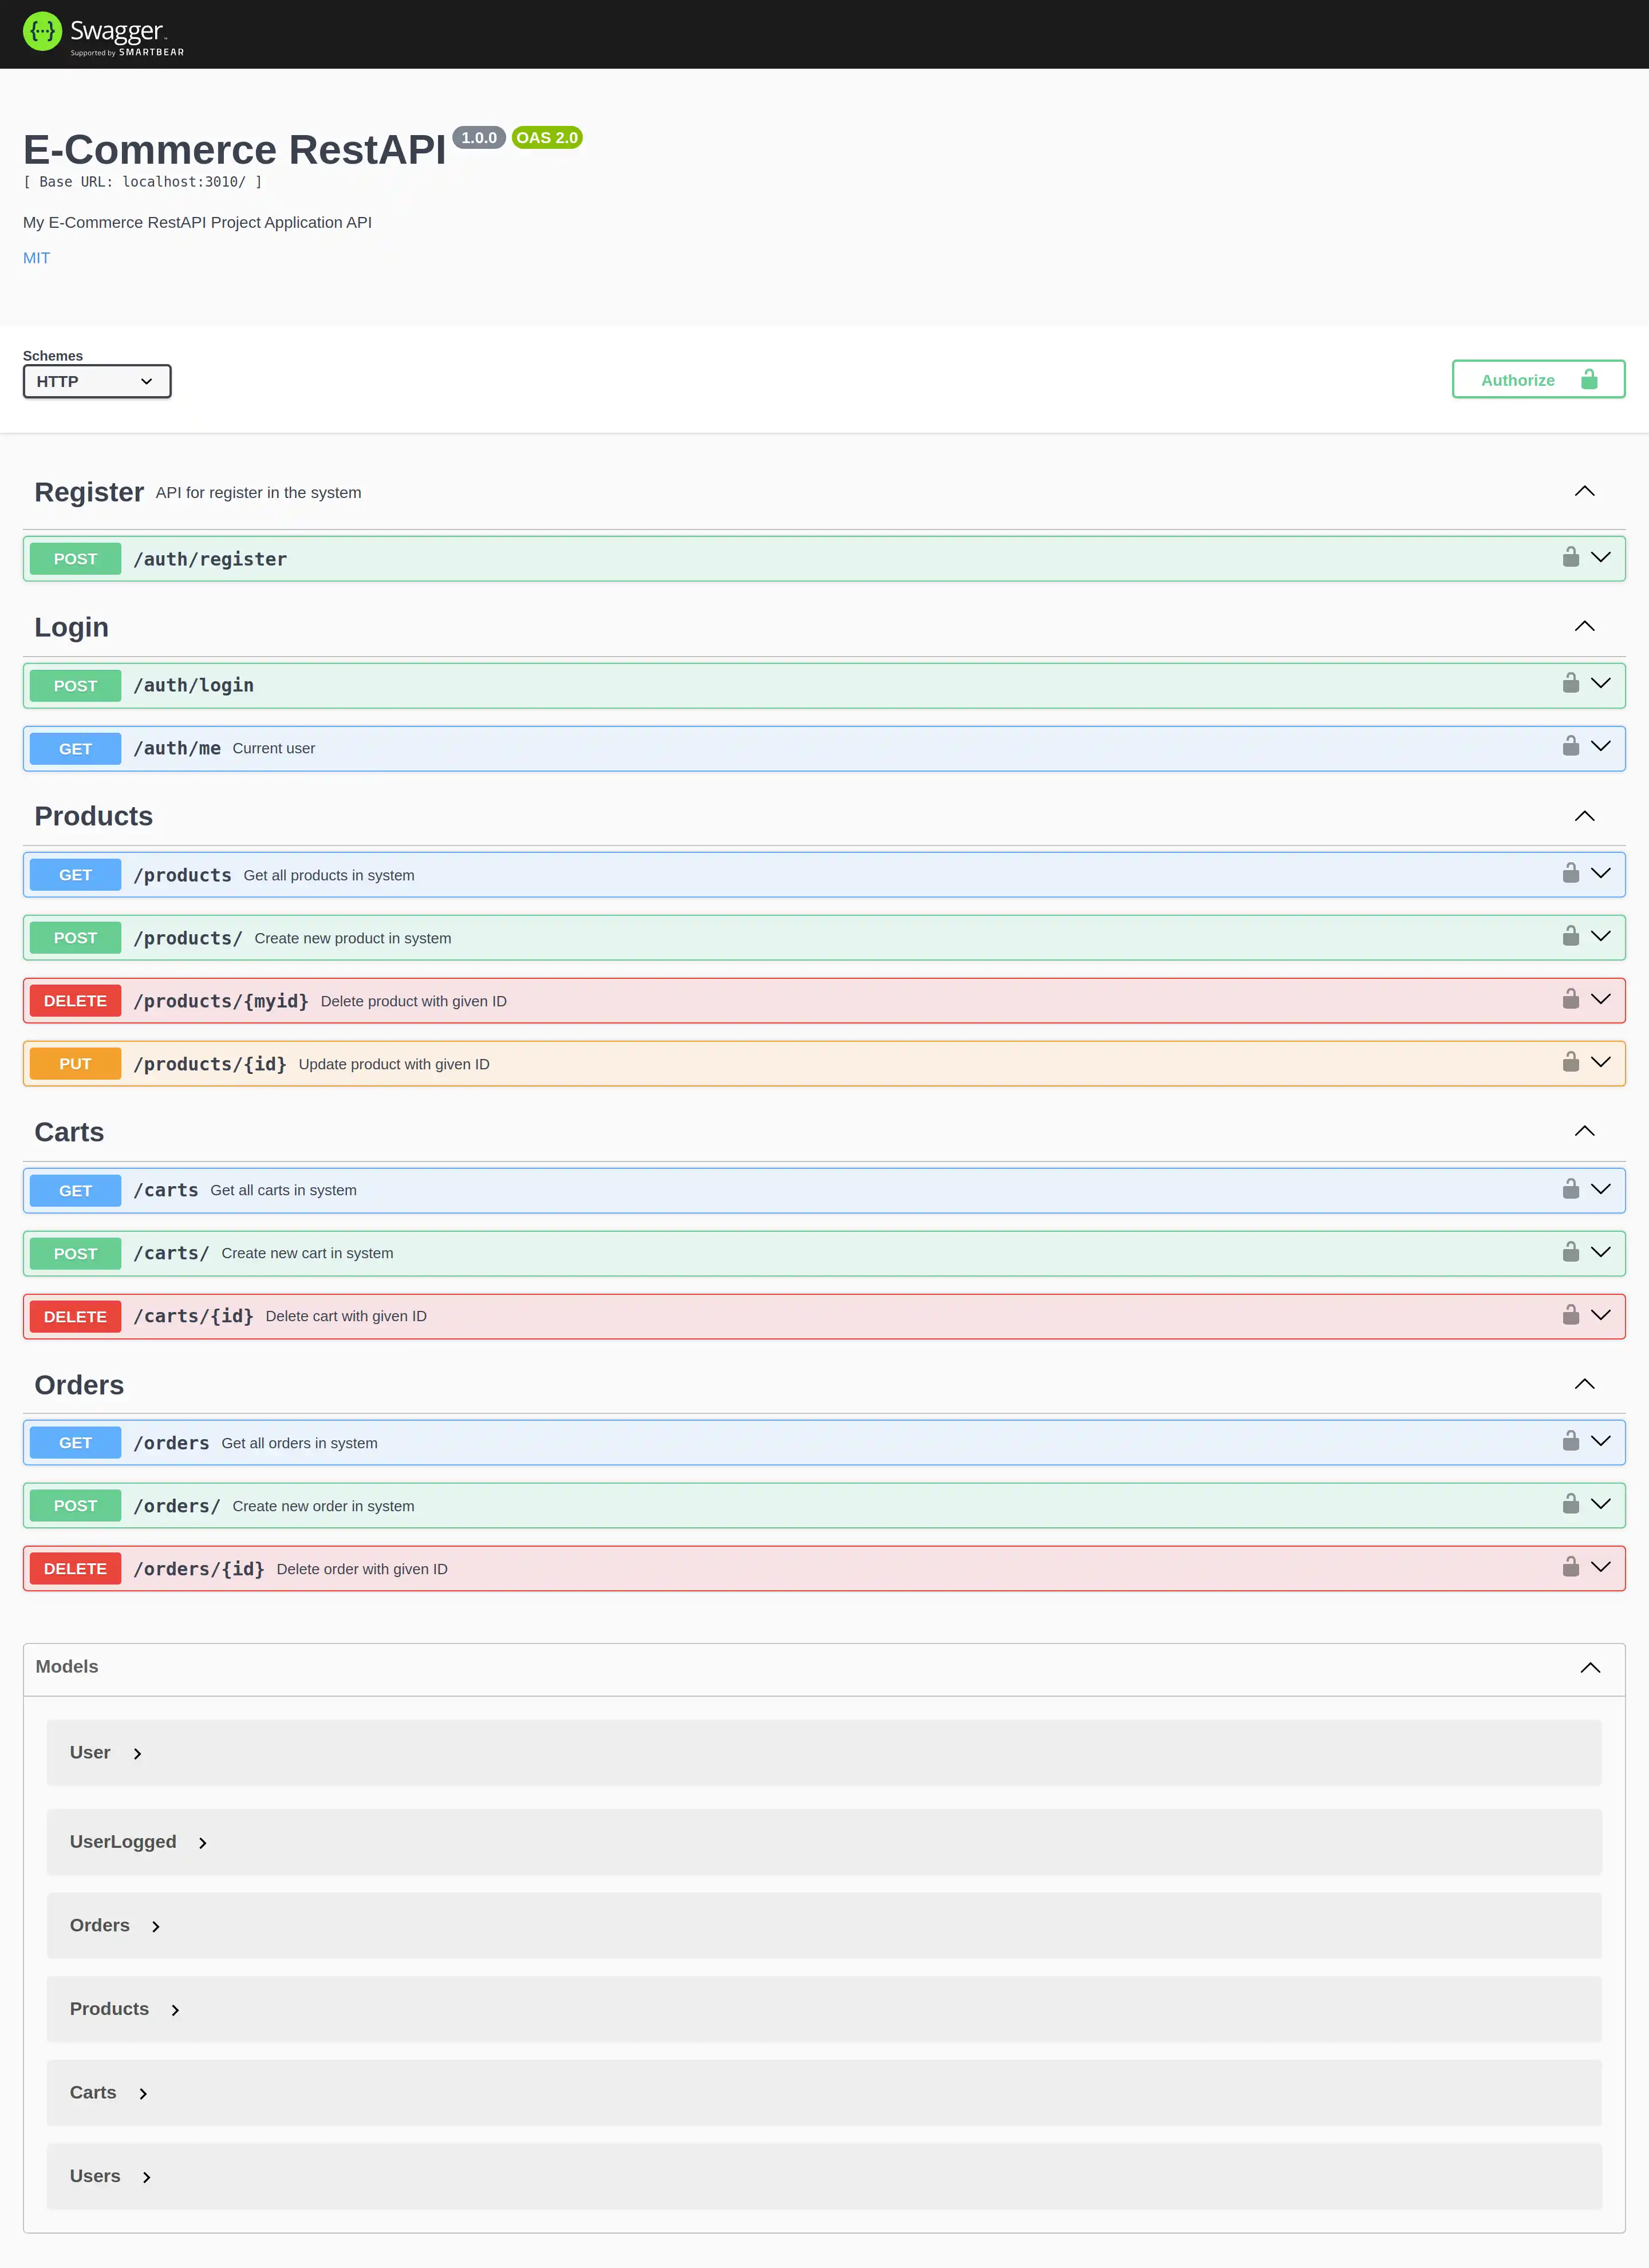Click the lock icon on POST /carts/
Screen dimensions: 1649x2268
(1571, 1252)
